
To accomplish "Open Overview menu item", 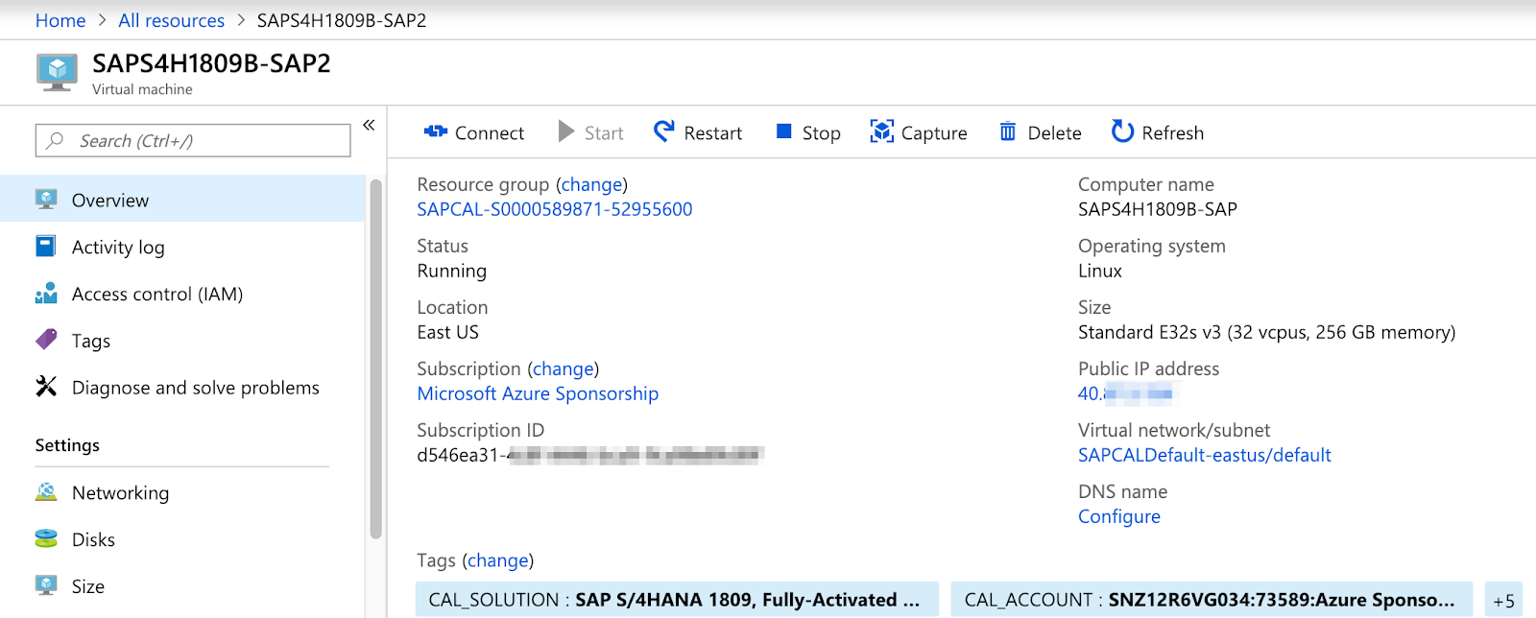I will (x=182, y=200).
